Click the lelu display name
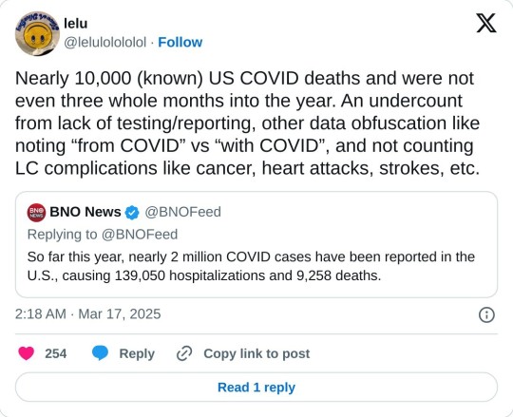Screen dimensions: 513x417 pos(76,24)
